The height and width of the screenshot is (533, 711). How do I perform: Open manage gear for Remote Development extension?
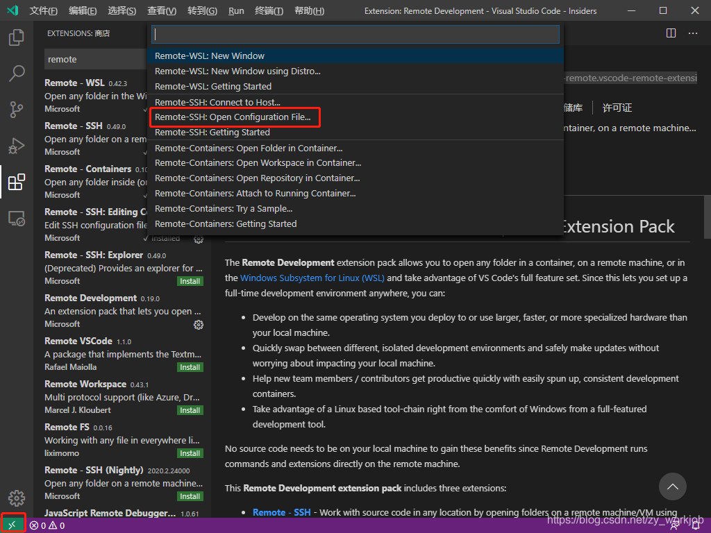(x=199, y=325)
